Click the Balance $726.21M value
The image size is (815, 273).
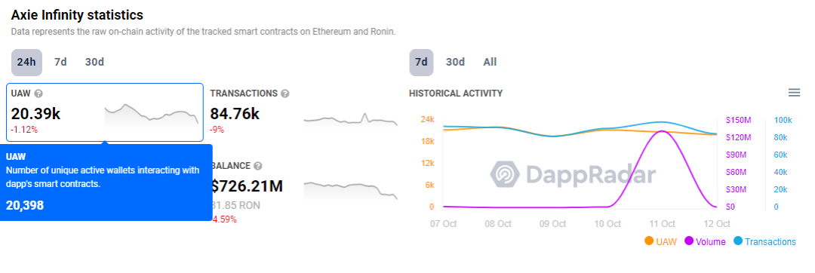[248, 186]
